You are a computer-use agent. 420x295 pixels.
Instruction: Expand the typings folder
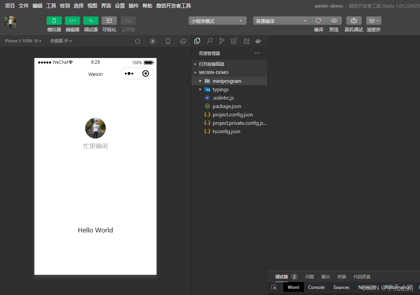point(229,89)
